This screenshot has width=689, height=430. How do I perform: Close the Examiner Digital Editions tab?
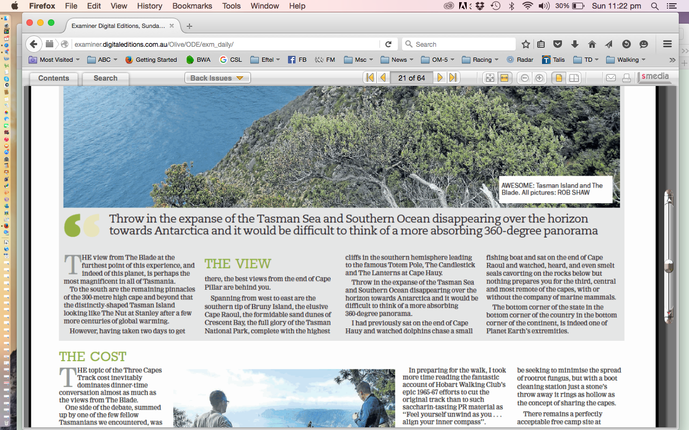172,26
